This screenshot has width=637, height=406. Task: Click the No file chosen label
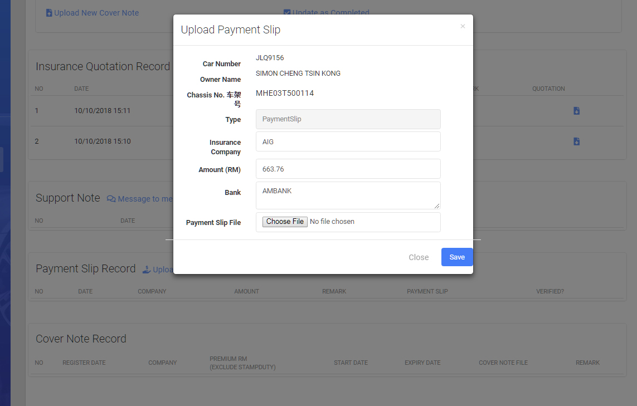point(332,222)
